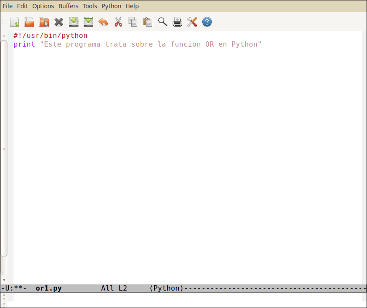This screenshot has width=367, height=308.
Task: Click the vertical scrollbar up arrow
Action: [x=4, y=36]
